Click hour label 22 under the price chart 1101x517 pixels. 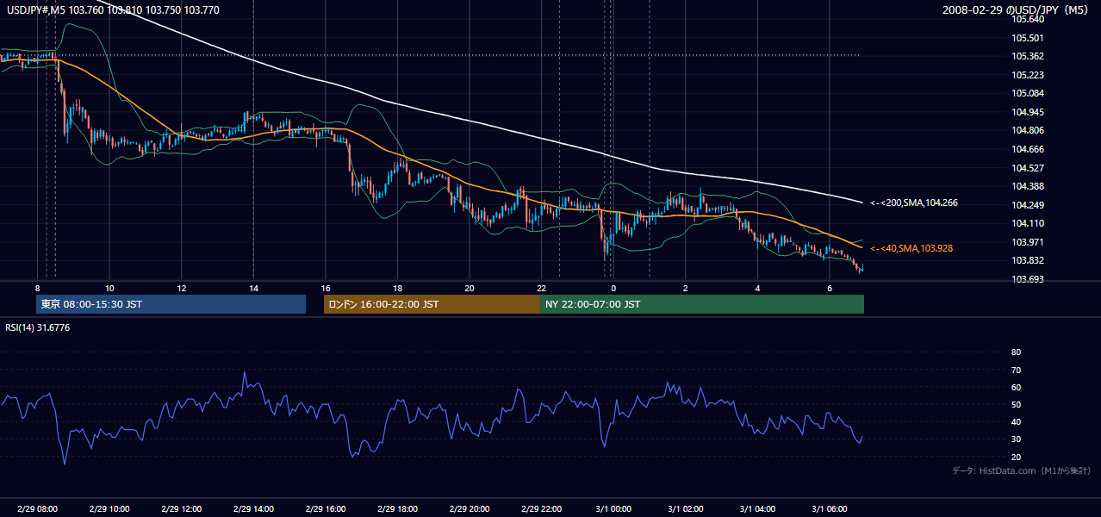(541, 288)
